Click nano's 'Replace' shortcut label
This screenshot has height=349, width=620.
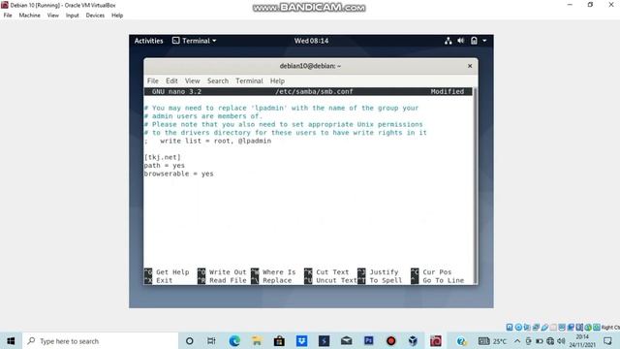pyautogui.click(x=277, y=280)
